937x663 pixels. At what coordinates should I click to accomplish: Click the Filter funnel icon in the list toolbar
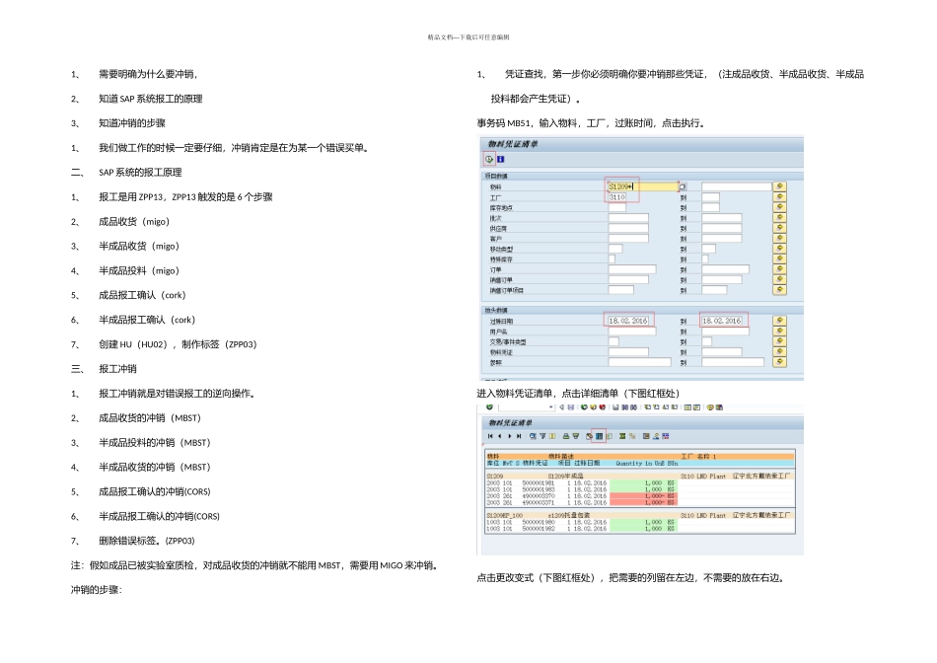click(x=542, y=436)
